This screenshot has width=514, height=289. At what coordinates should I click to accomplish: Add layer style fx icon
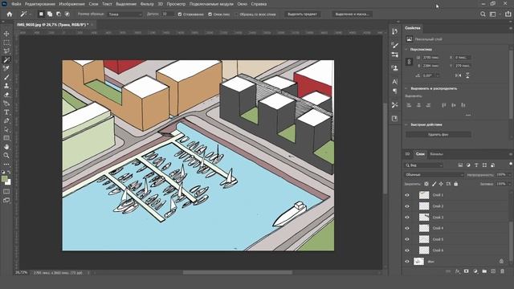458,271
